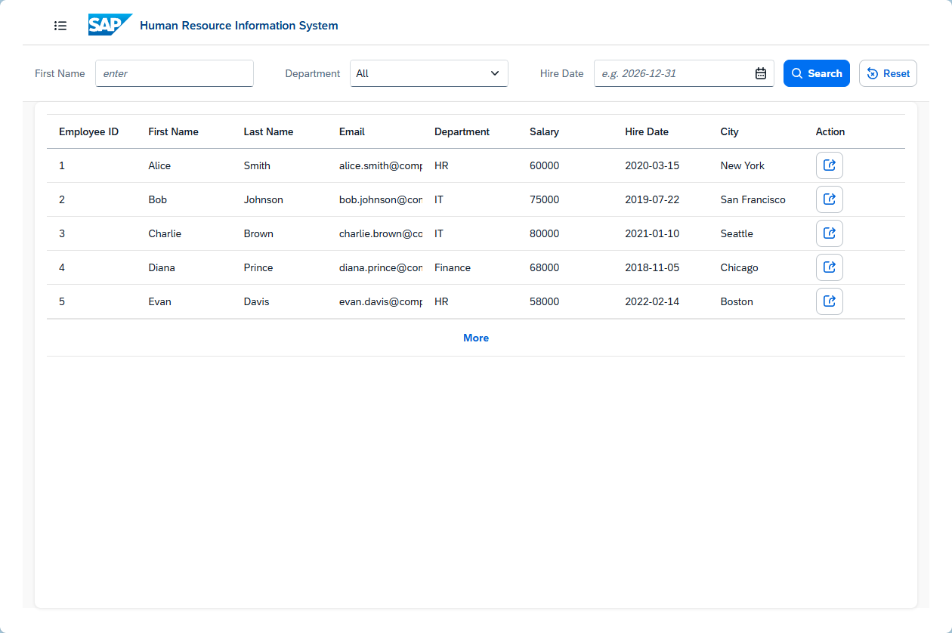Open the Hire Date calendar picker
The width and height of the screenshot is (952, 633).
(x=761, y=73)
